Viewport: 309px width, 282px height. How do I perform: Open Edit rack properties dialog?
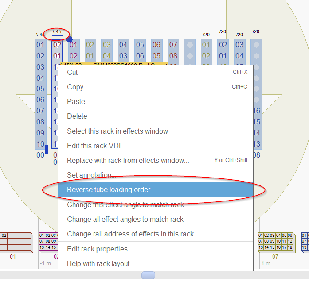click(x=100, y=249)
